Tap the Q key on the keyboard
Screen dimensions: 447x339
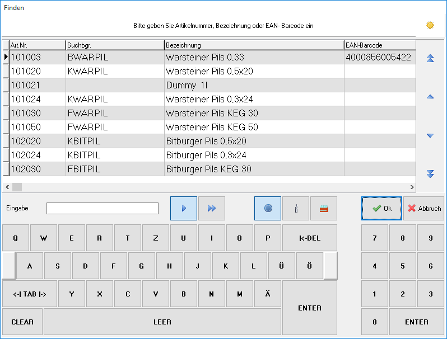[16, 238]
